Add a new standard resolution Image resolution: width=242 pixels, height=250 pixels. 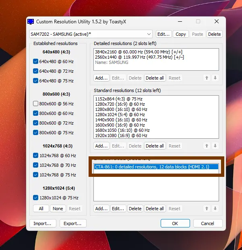tap(101, 146)
